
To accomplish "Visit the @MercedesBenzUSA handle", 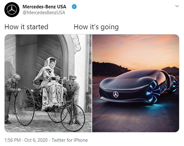I will (x=44, y=13).
